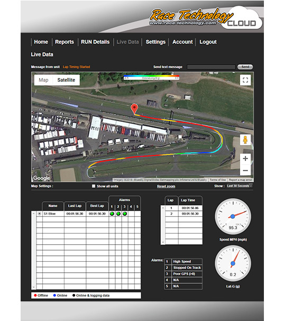Click the units table scroll down arrow

click(34, 287)
